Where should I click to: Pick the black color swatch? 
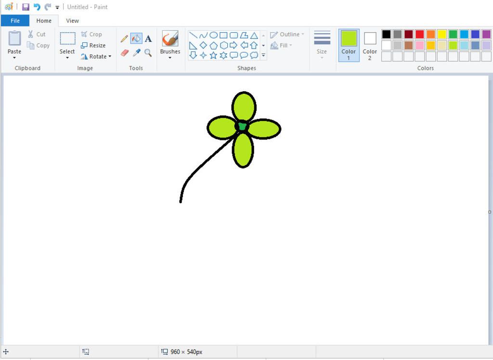tap(387, 34)
